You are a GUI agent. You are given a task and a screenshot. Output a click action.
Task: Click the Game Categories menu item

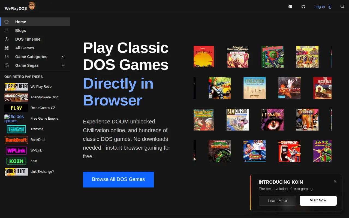point(35,57)
